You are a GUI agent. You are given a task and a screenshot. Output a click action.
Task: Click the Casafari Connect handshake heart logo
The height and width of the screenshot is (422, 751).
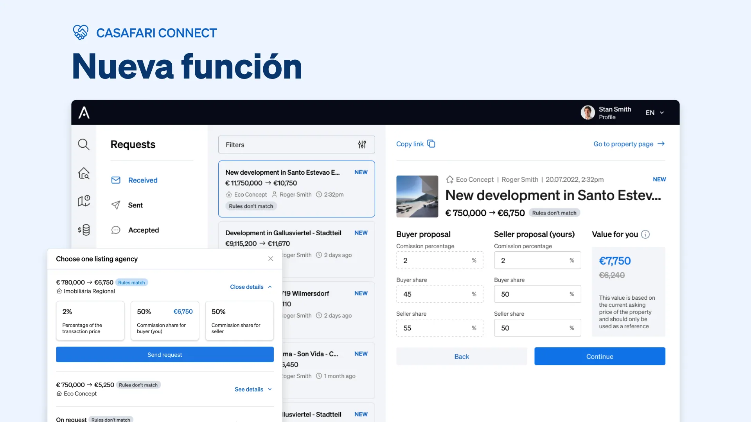pyautogui.click(x=81, y=32)
